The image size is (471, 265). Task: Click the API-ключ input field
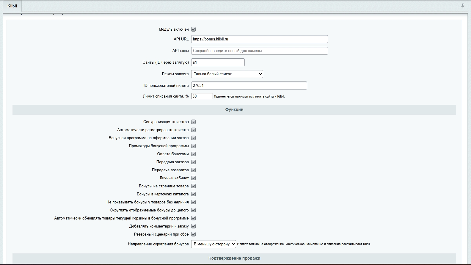coord(260,51)
